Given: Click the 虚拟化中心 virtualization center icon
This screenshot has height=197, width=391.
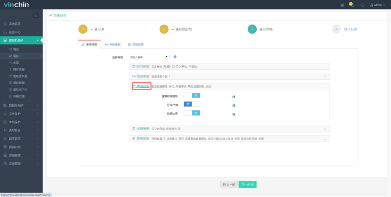Looking at the screenshot, I should pyautogui.click(x=10, y=90).
